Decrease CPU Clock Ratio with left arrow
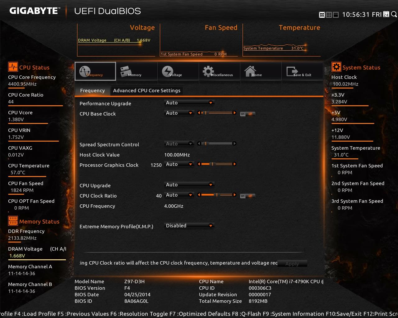Viewport: 398px width, 318px height. point(199,195)
